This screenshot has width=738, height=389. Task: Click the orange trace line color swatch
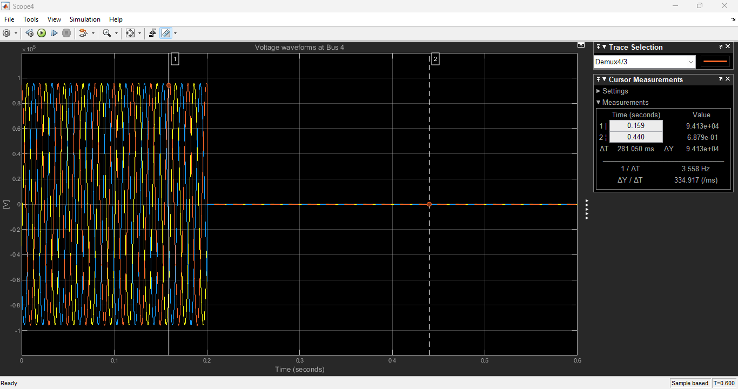pyautogui.click(x=715, y=62)
